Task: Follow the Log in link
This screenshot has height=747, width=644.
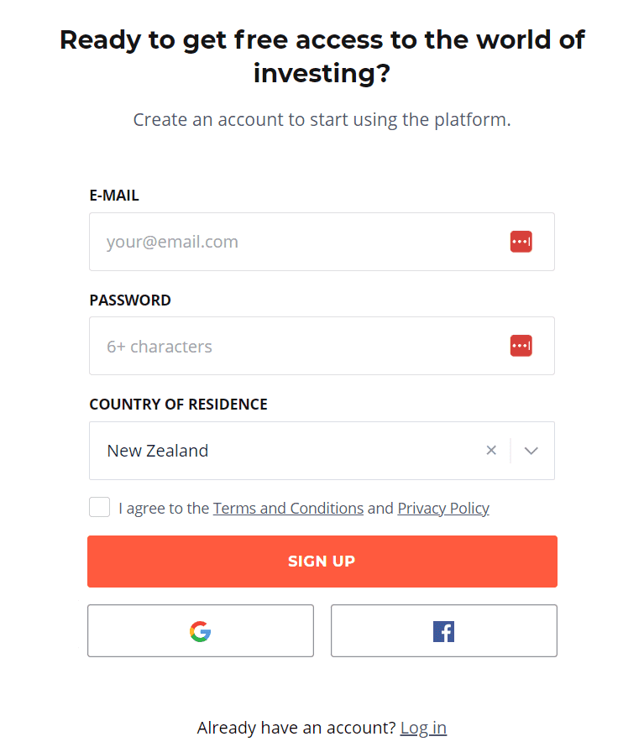Action: (x=423, y=728)
